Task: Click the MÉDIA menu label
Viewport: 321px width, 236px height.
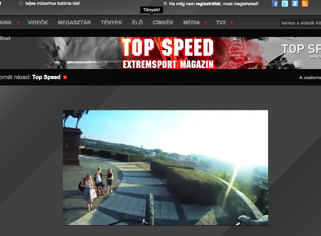Action: pyautogui.click(x=192, y=22)
